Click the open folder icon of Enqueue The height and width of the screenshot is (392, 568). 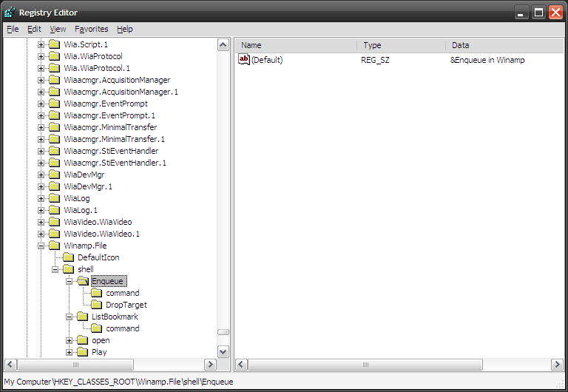coord(83,281)
